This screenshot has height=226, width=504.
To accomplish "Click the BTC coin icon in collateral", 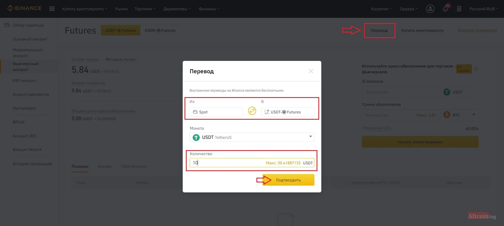I will tap(447, 115).
